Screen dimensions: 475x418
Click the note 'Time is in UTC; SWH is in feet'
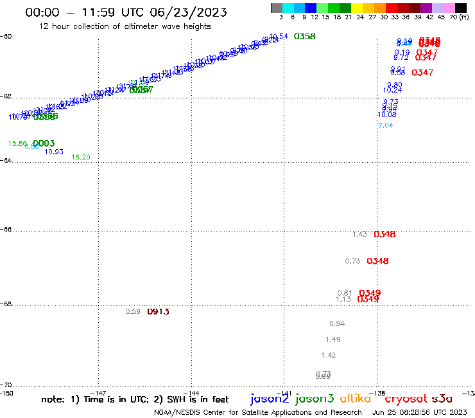[x=135, y=399]
